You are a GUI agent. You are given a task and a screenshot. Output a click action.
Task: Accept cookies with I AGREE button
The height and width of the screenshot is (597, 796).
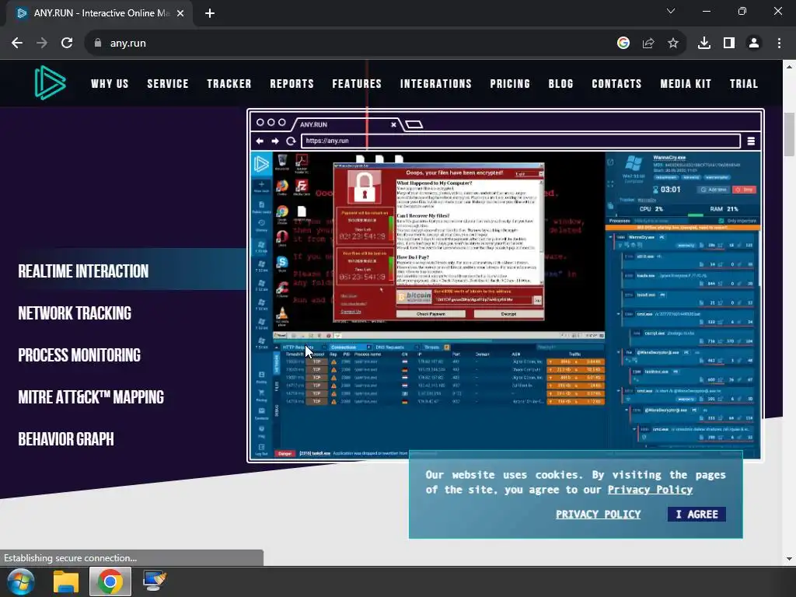tap(696, 515)
